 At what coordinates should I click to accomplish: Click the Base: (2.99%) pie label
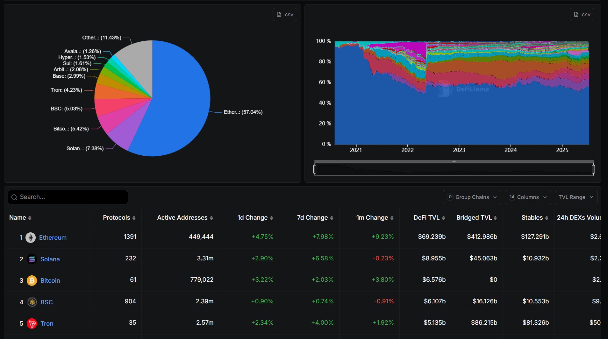pos(69,76)
